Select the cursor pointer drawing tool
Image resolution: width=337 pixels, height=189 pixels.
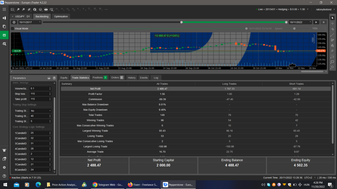(332, 18)
